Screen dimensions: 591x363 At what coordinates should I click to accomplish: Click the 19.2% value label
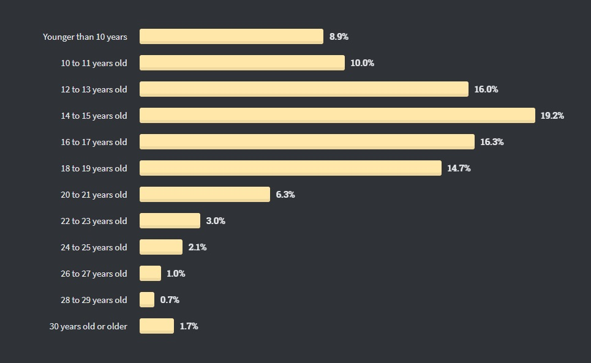tap(552, 116)
